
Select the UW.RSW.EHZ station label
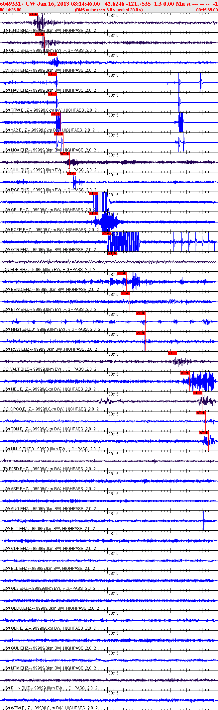(50, 349)
